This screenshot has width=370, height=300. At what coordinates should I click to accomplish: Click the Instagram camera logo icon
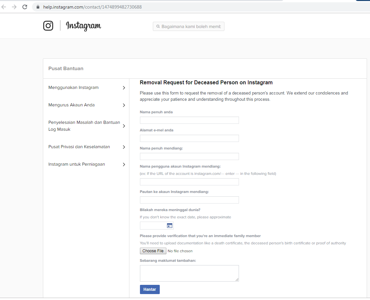pyautogui.click(x=48, y=26)
